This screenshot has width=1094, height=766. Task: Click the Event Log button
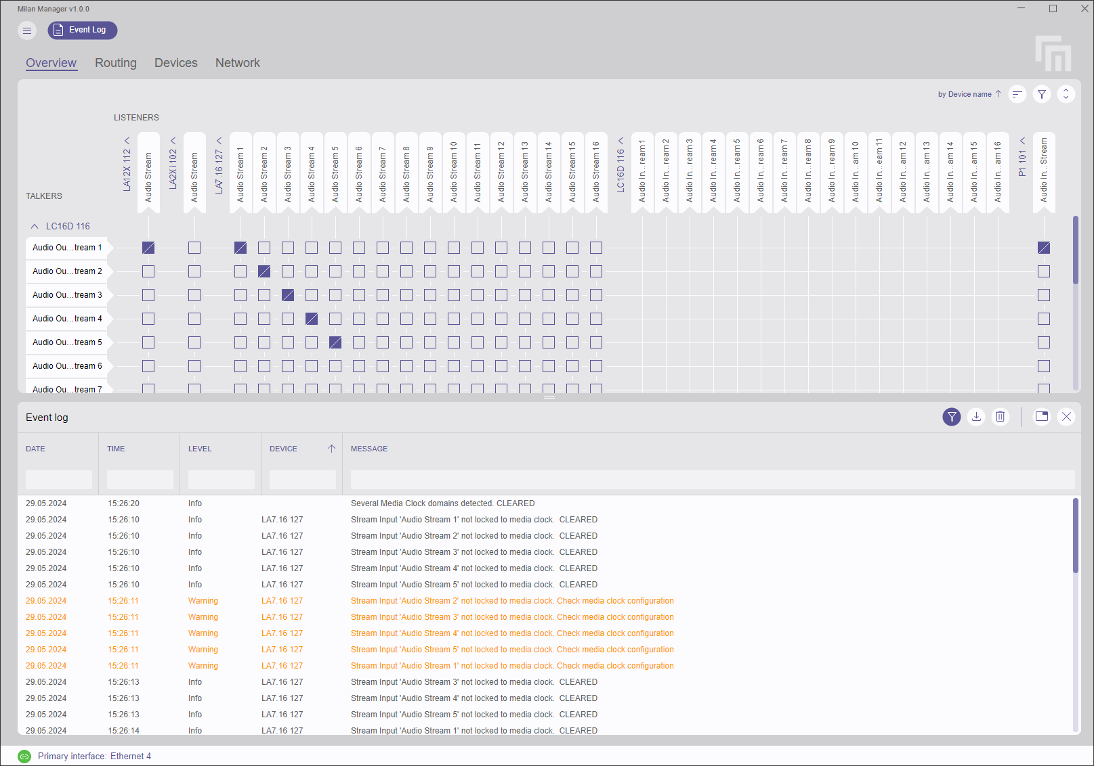[82, 30]
